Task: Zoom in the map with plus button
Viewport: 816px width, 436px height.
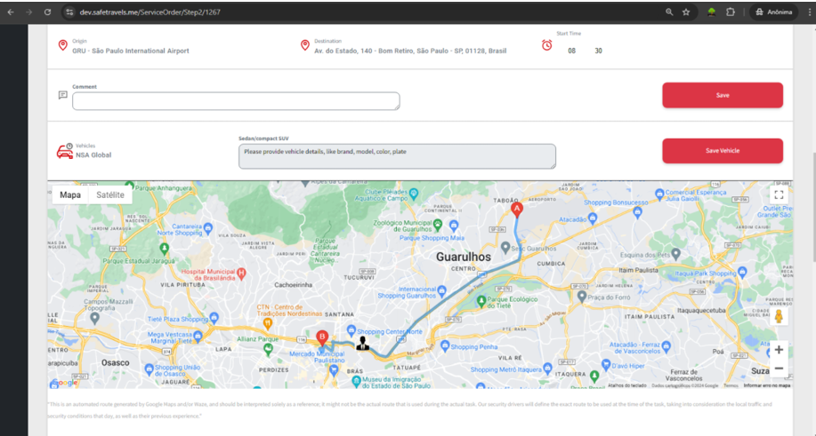Action: coord(779,350)
